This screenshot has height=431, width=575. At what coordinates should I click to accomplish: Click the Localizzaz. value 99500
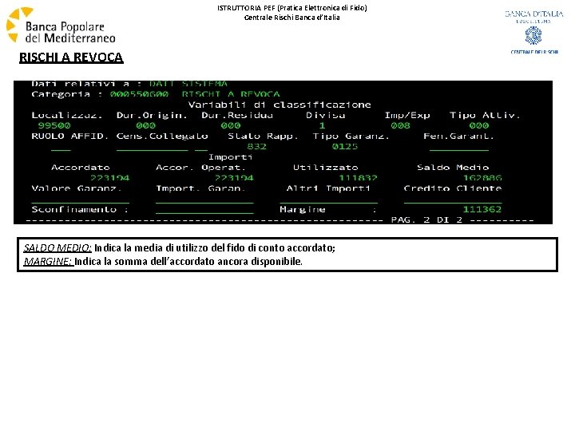pos(54,126)
